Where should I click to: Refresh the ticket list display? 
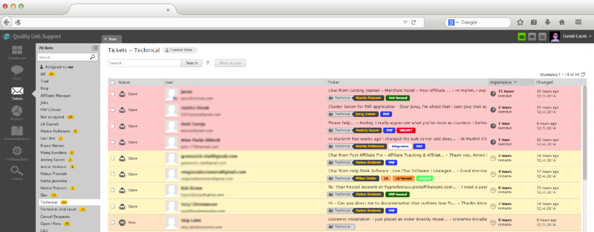582,75
